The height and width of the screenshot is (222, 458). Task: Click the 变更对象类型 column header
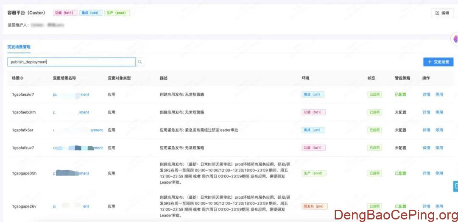(x=119, y=78)
